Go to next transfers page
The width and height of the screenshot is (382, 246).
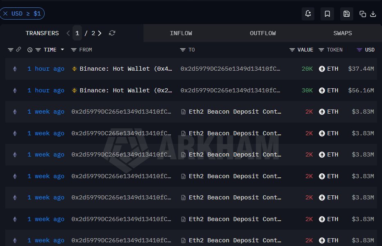pos(100,33)
